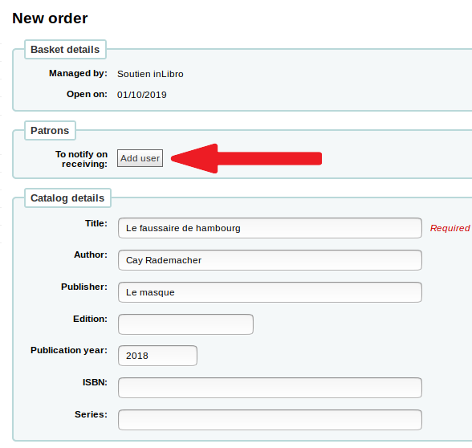472x448 pixels.
Task: Focus the Title field with 'Le faussaire de hambourg'
Action: [270, 228]
